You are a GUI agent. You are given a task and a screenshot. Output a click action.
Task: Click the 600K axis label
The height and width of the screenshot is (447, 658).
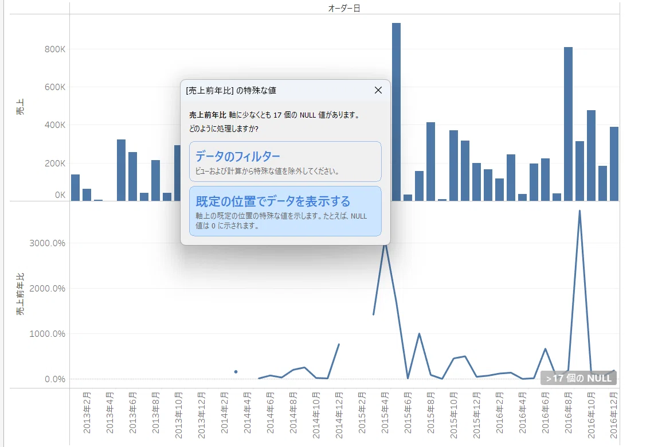pos(55,87)
